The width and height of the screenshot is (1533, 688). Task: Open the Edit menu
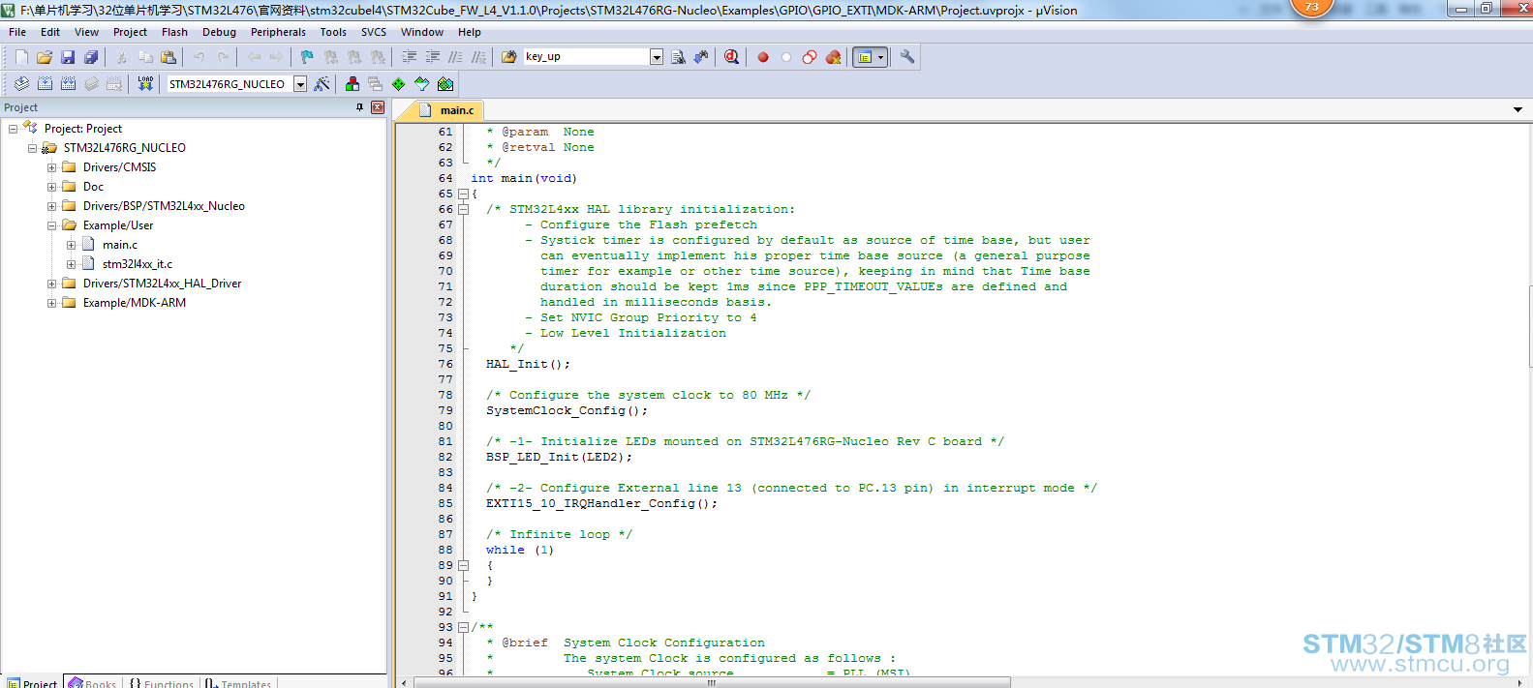[50, 32]
